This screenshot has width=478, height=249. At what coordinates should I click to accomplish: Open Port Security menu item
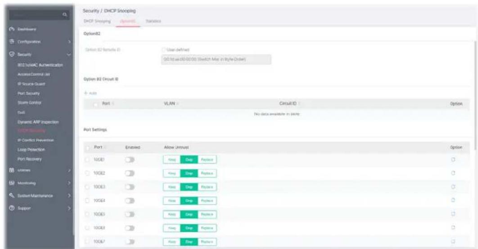tap(29, 93)
